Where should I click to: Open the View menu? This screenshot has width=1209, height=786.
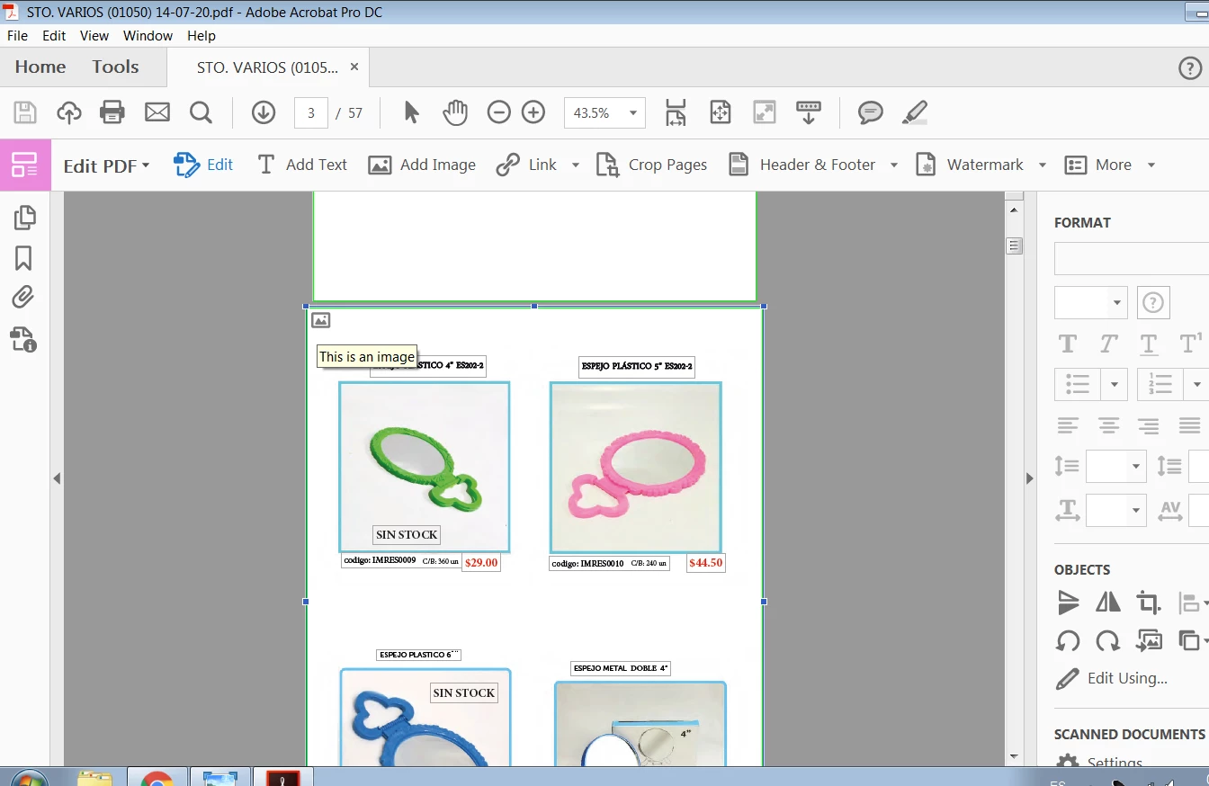coord(94,36)
